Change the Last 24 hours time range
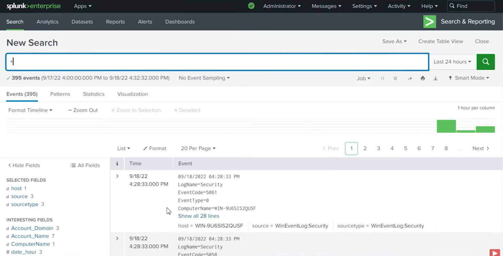This screenshot has width=503, height=256. (x=452, y=62)
